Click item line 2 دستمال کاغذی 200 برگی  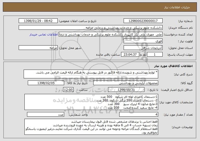(x=127, y=100)
